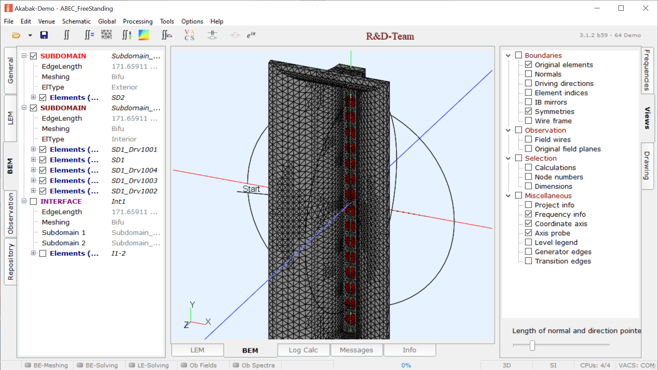
Task: Click the double-integral equals solve icon
Action: [x=89, y=35]
